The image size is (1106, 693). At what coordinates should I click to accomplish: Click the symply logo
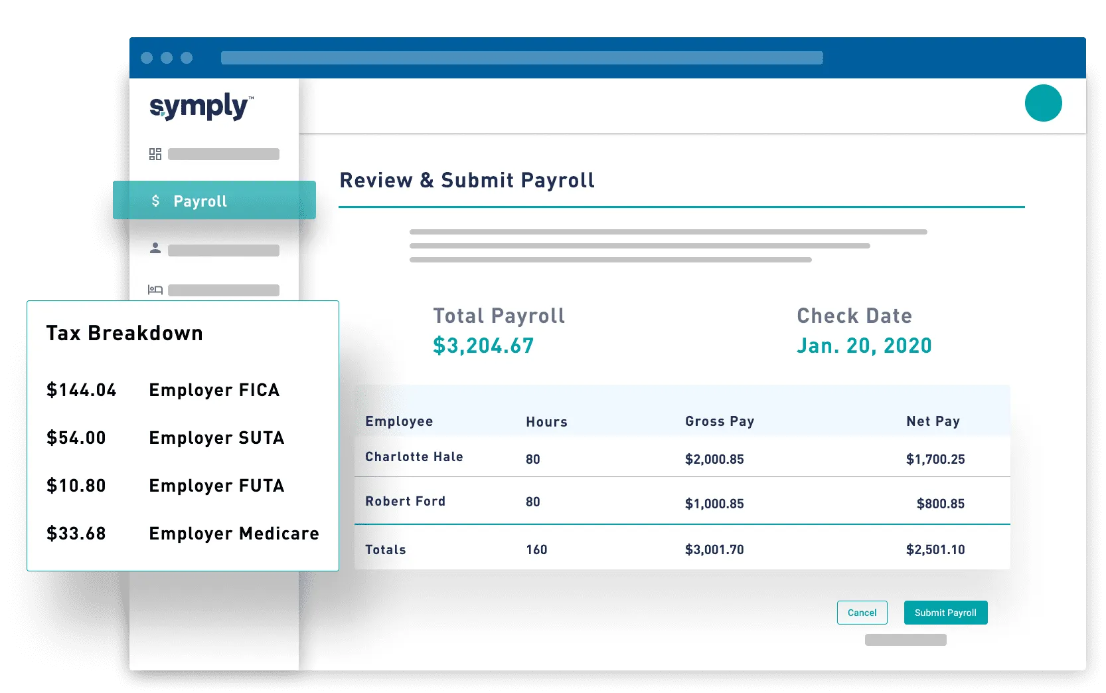click(199, 106)
